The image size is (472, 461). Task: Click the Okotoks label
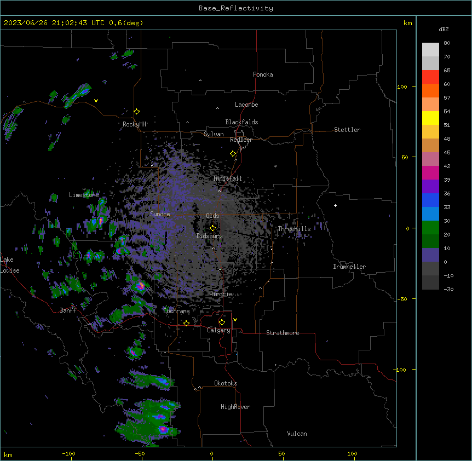point(226,383)
